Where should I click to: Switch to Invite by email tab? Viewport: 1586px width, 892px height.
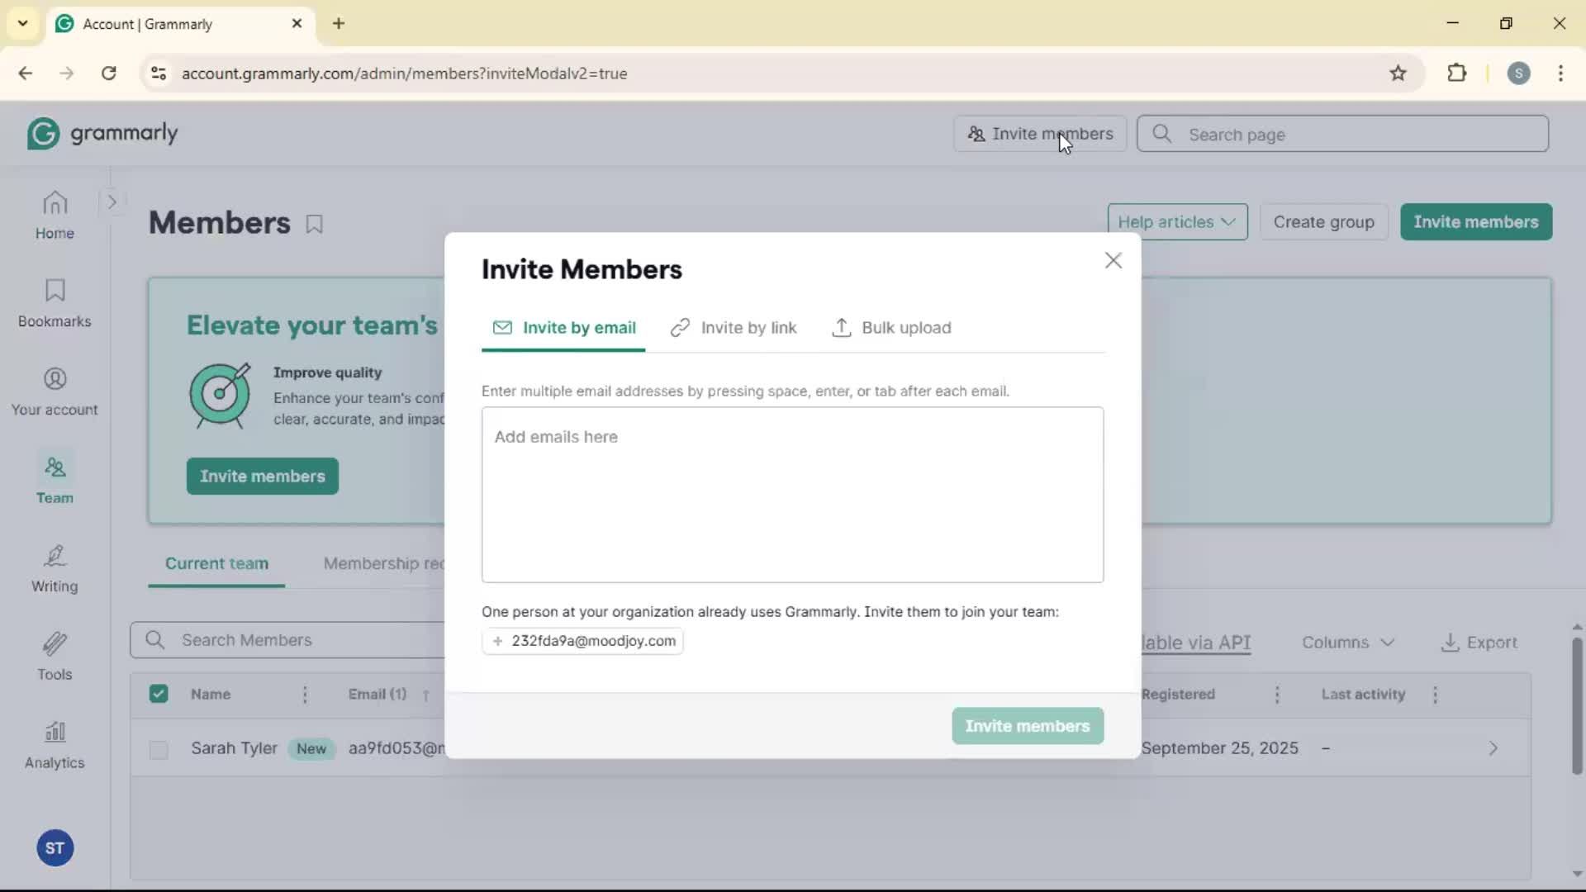click(x=563, y=328)
